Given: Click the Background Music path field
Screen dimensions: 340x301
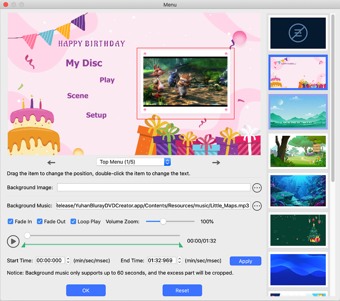Looking at the screenshot, I should pos(153,205).
